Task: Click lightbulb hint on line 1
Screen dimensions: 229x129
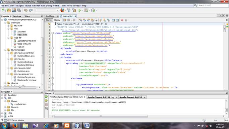Action: (49, 24)
